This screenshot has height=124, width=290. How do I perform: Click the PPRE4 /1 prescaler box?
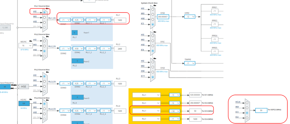pos(215,39)
